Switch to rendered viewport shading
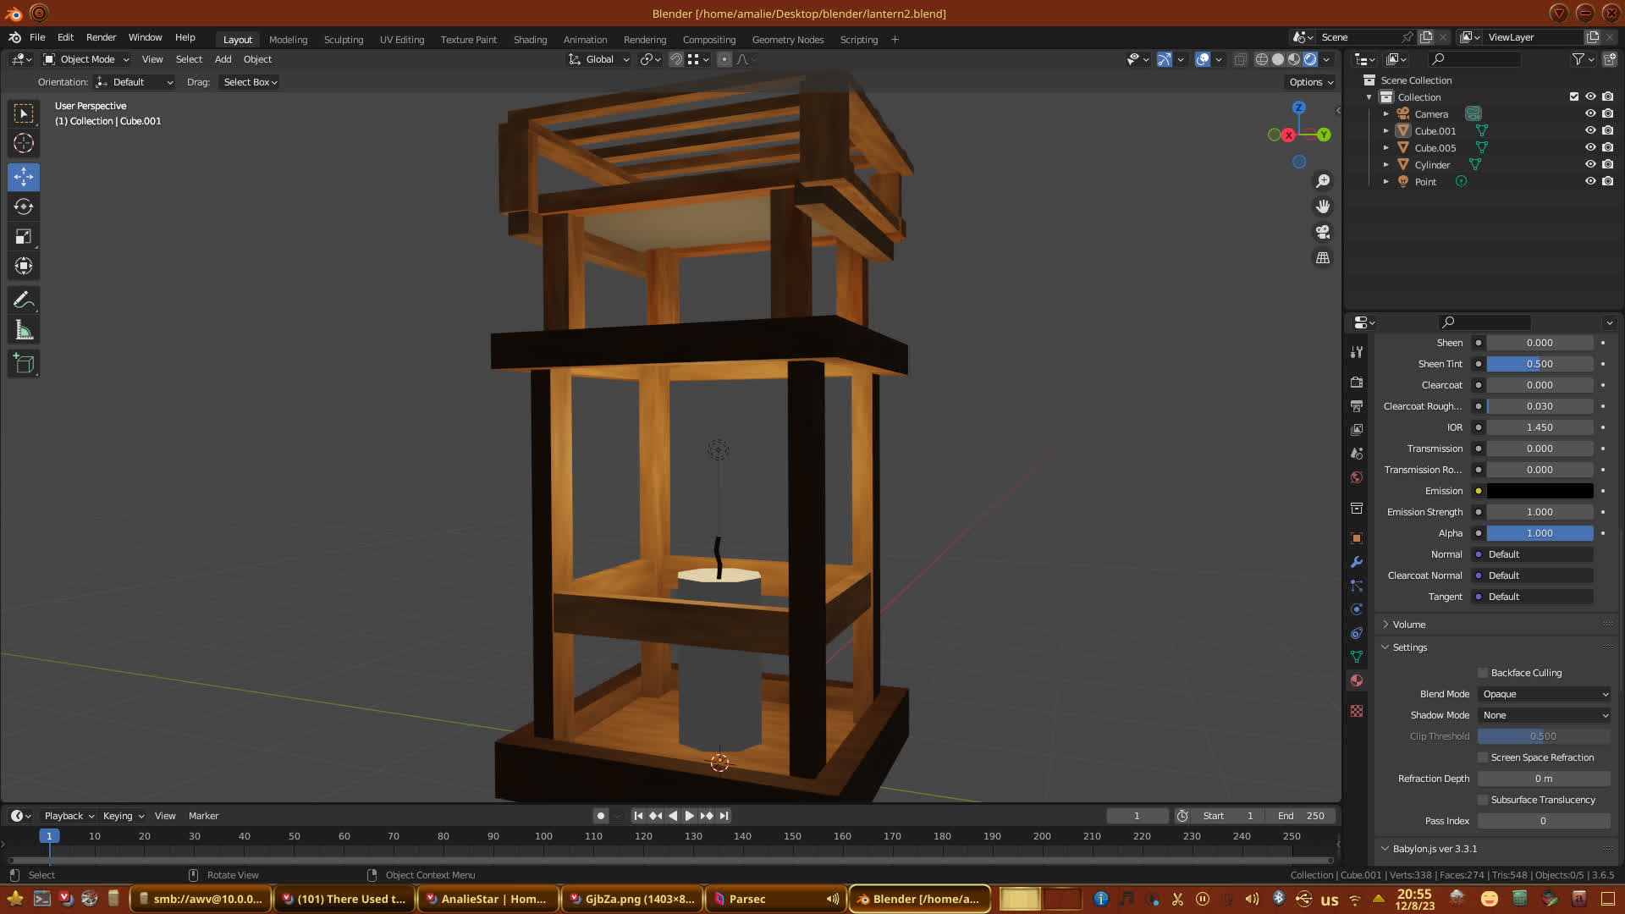The image size is (1625, 914). point(1310,59)
